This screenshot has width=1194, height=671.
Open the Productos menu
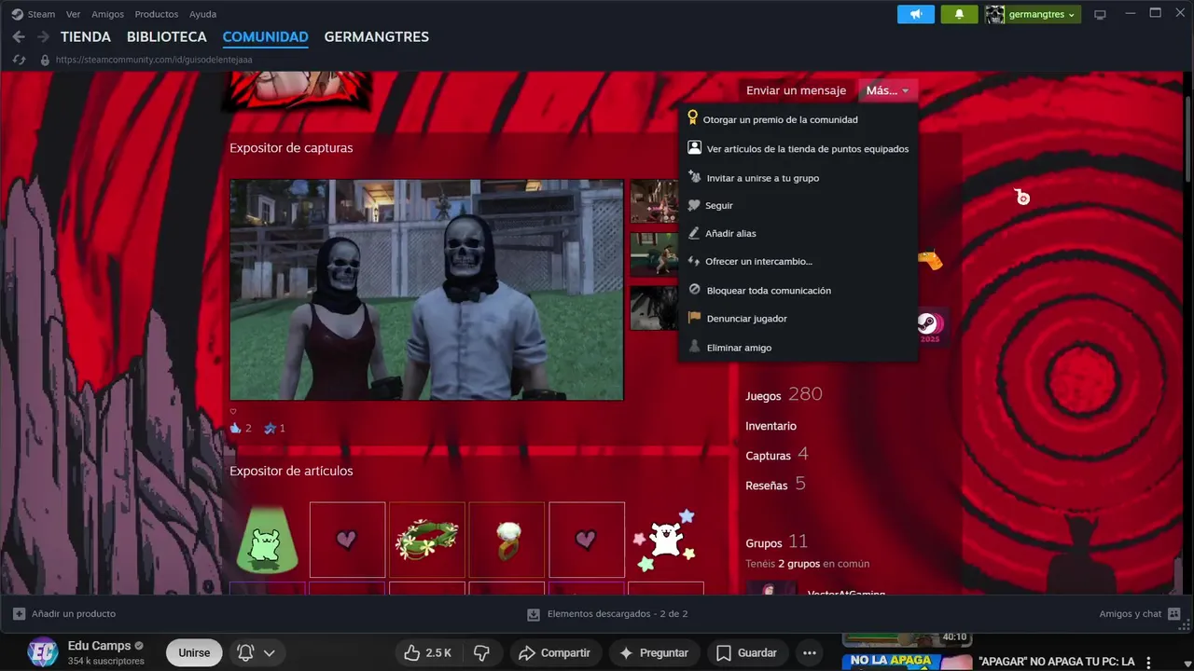(x=156, y=14)
